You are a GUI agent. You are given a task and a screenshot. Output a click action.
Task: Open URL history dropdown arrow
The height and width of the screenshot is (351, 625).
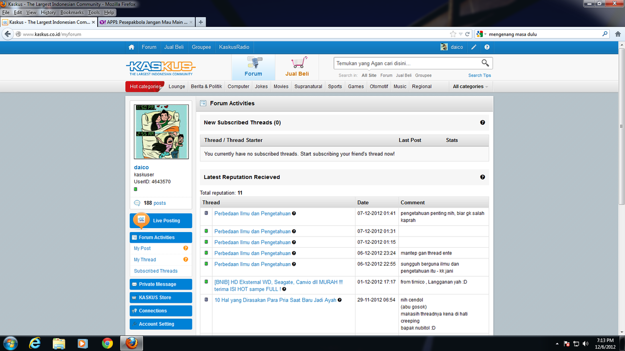click(x=460, y=34)
